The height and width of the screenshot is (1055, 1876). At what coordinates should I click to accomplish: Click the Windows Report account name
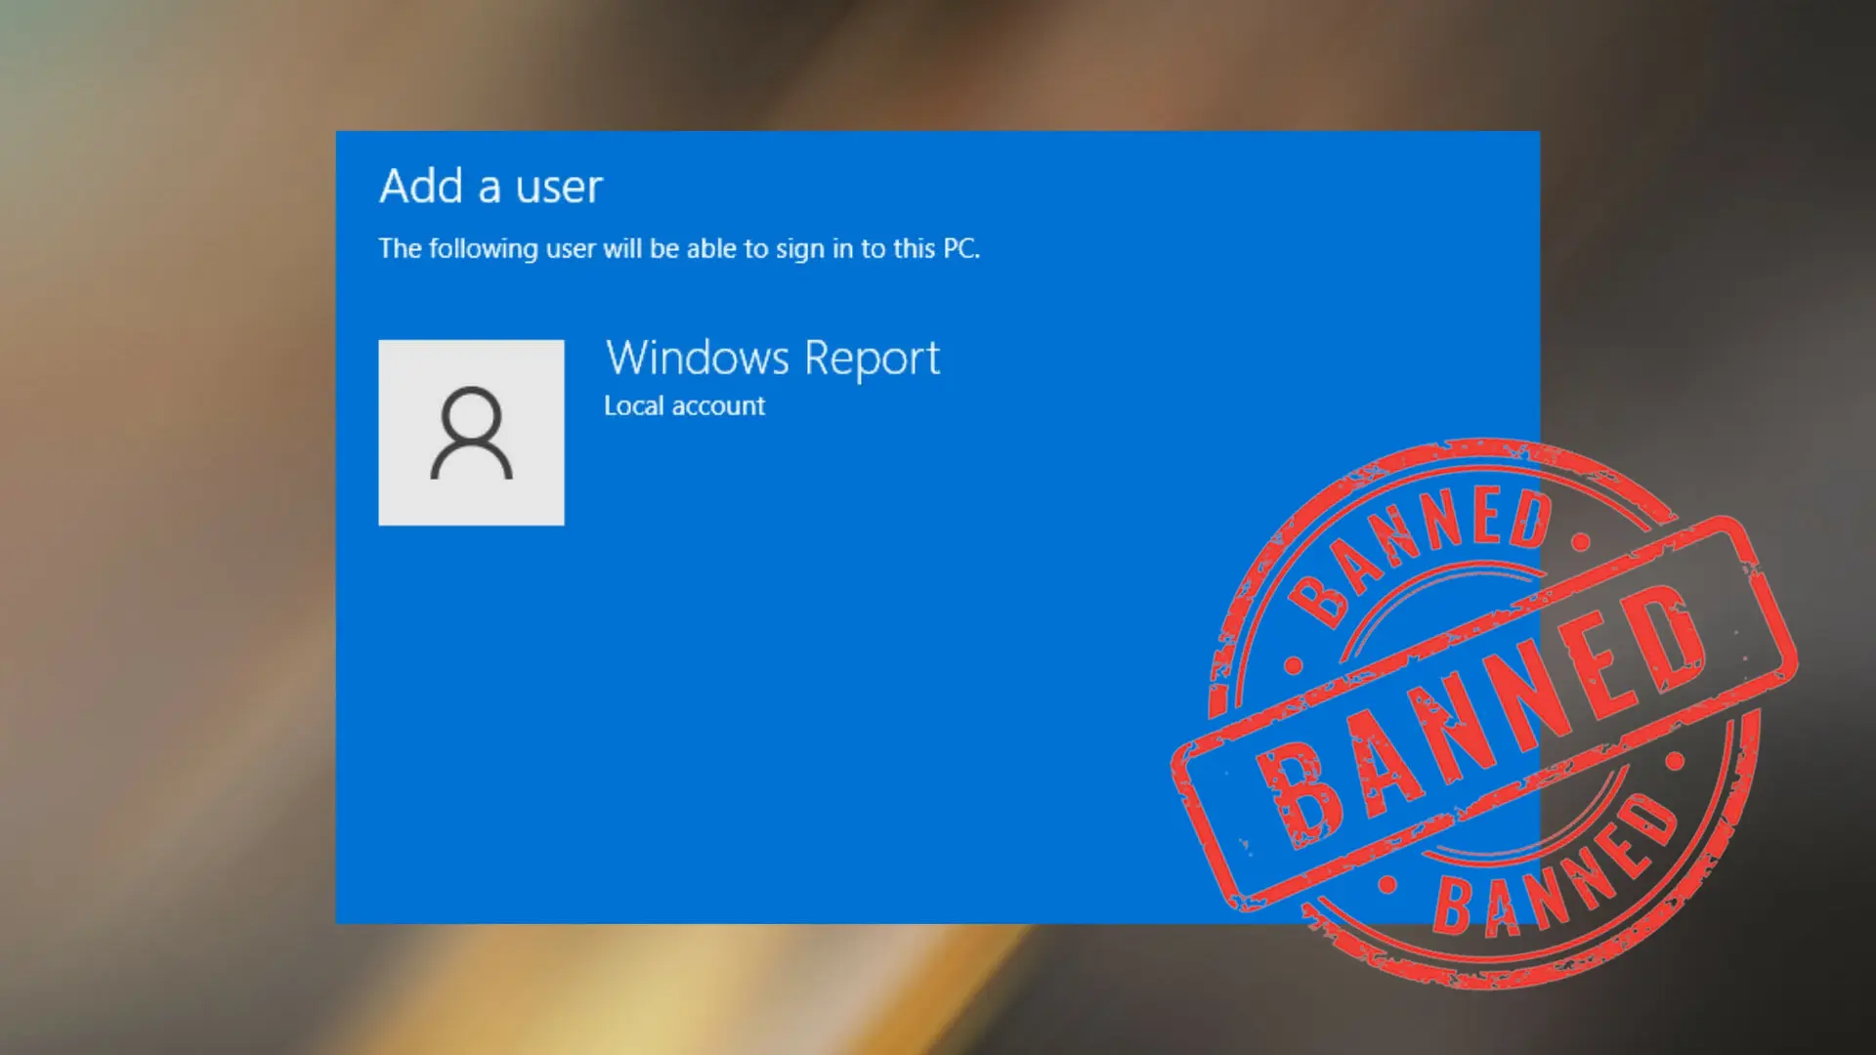click(772, 358)
